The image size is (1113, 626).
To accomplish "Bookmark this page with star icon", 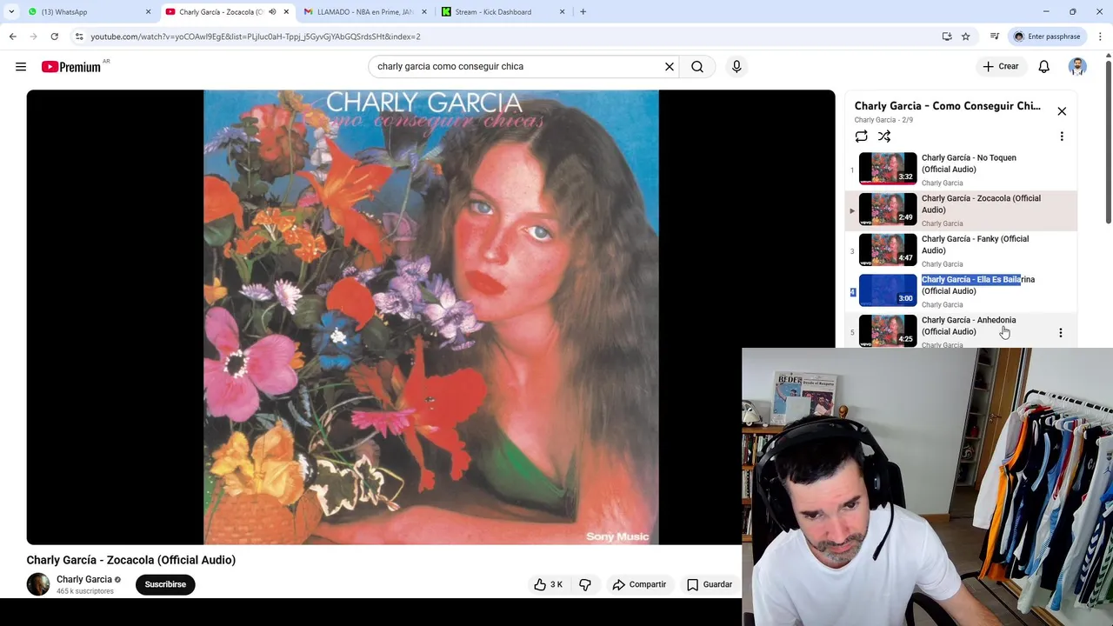I will (x=965, y=37).
